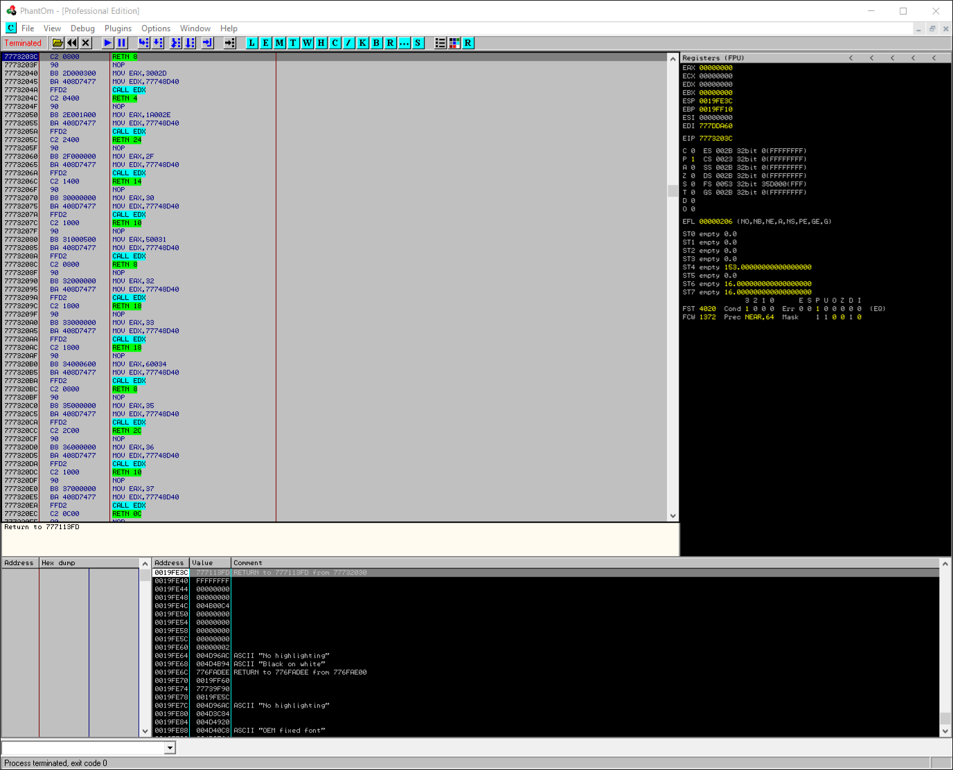Open the View menu
The image size is (953, 770).
point(52,28)
